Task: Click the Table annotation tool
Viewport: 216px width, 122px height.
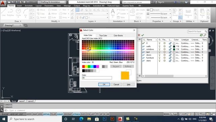Action: pos(121,17)
